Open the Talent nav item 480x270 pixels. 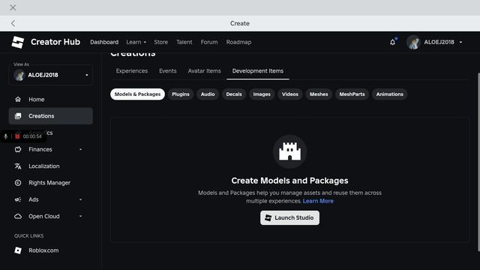tap(184, 42)
